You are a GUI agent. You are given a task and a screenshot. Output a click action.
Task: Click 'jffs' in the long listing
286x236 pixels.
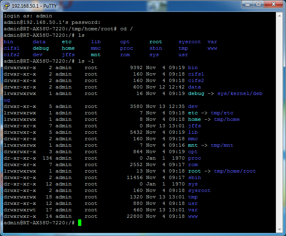point(195,126)
